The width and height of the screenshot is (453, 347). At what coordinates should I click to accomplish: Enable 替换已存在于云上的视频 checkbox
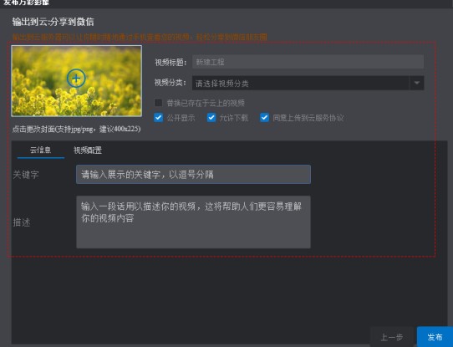tap(158, 103)
